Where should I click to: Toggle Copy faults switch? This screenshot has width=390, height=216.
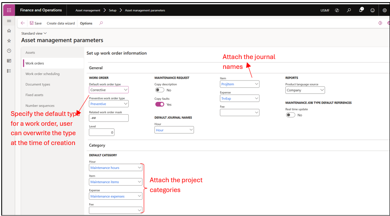pos(160,104)
